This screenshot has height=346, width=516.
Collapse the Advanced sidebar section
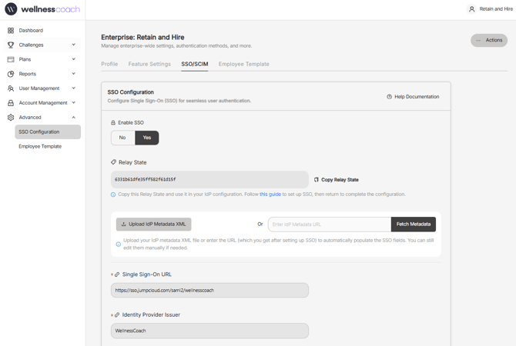[74, 118]
